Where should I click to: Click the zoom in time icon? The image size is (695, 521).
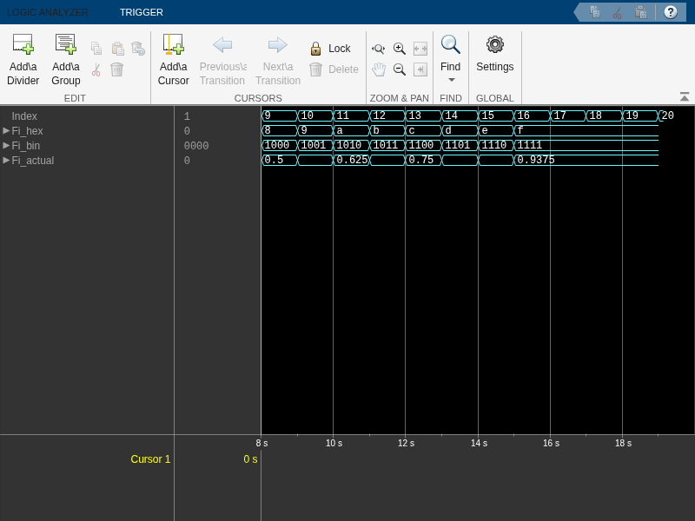tap(378, 49)
